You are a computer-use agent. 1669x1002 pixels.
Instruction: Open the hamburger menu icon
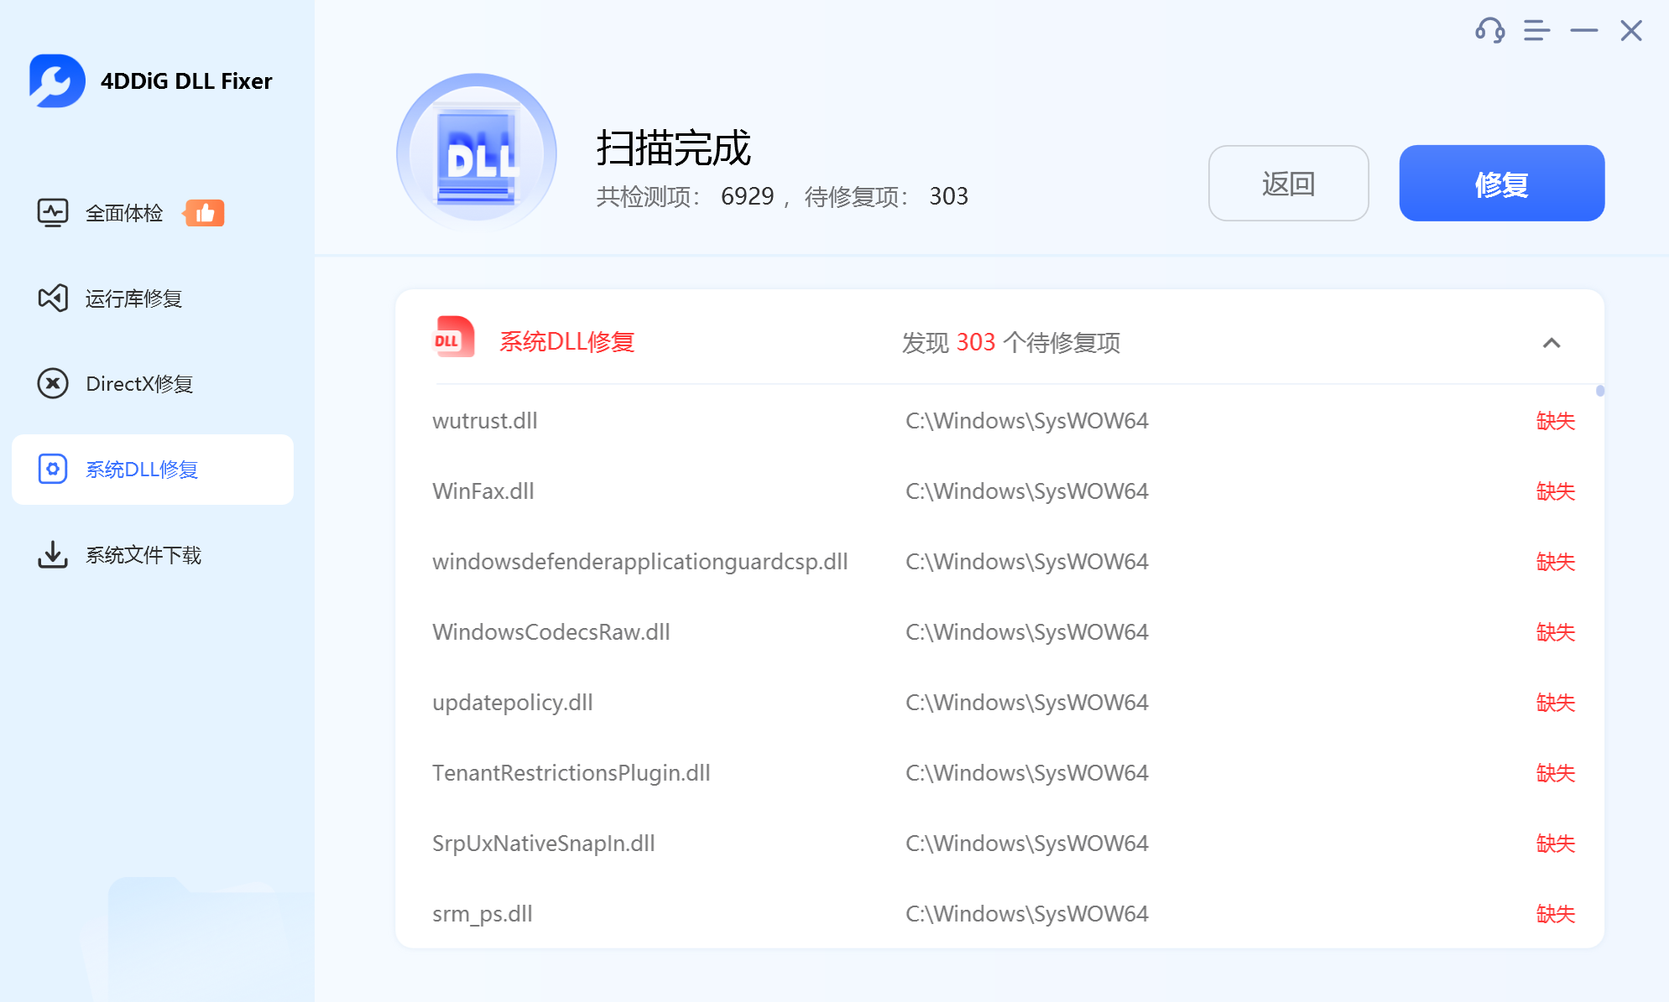(x=1536, y=31)
